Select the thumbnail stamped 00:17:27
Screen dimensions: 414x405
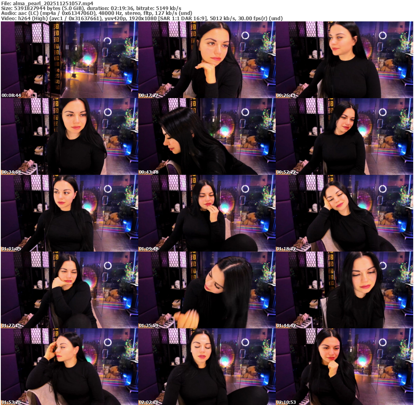tap(207, 60)
